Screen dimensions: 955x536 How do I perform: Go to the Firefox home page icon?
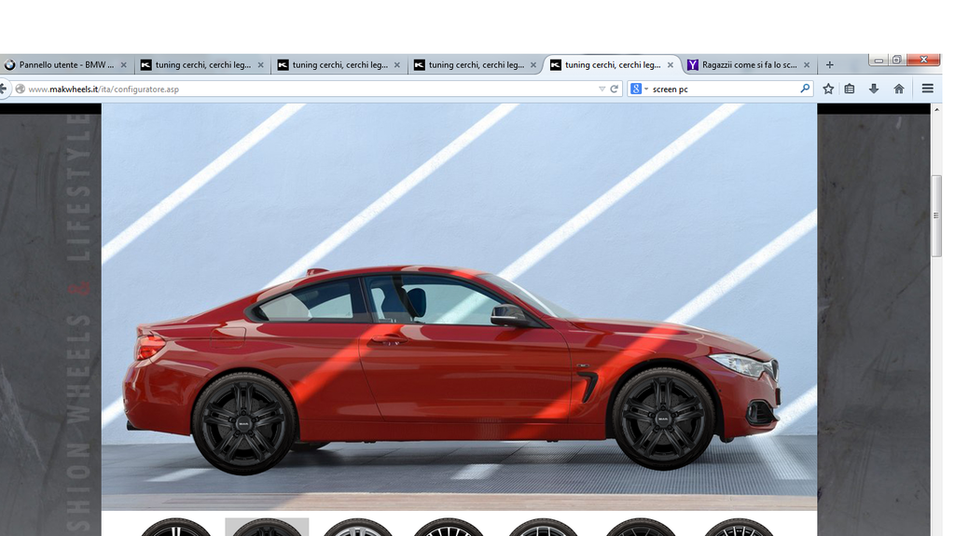click(x=899, y=89)
